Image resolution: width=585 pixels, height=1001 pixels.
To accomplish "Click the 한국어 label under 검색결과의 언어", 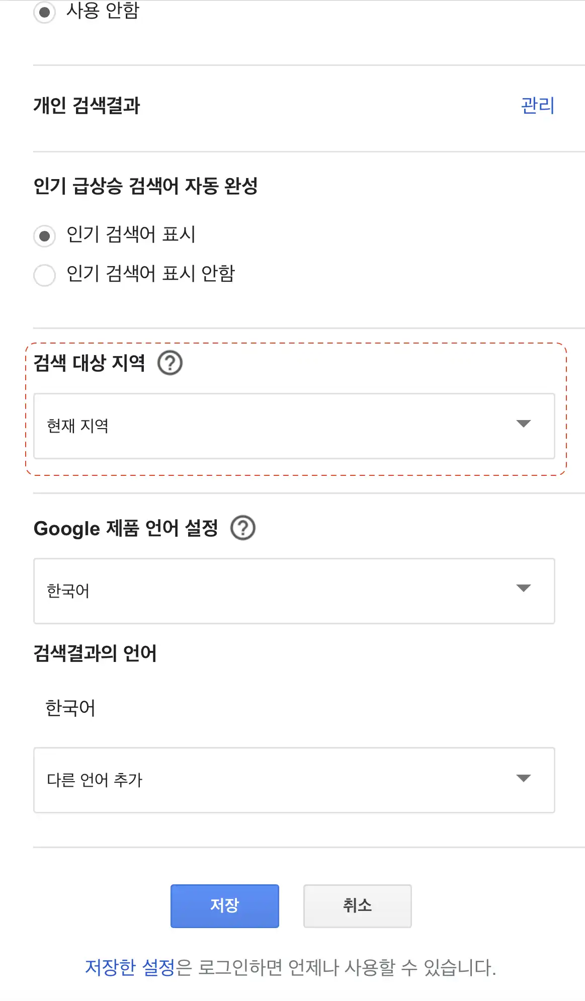I will click(70, 707).
